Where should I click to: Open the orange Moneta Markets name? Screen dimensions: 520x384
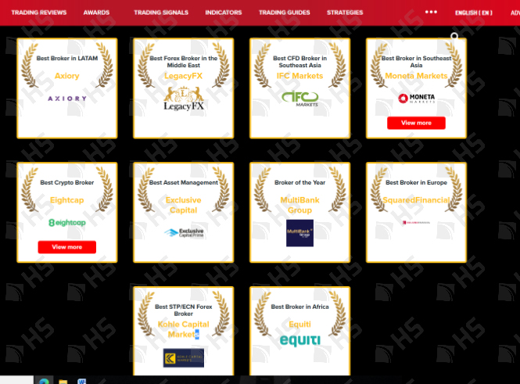(416, 76)
